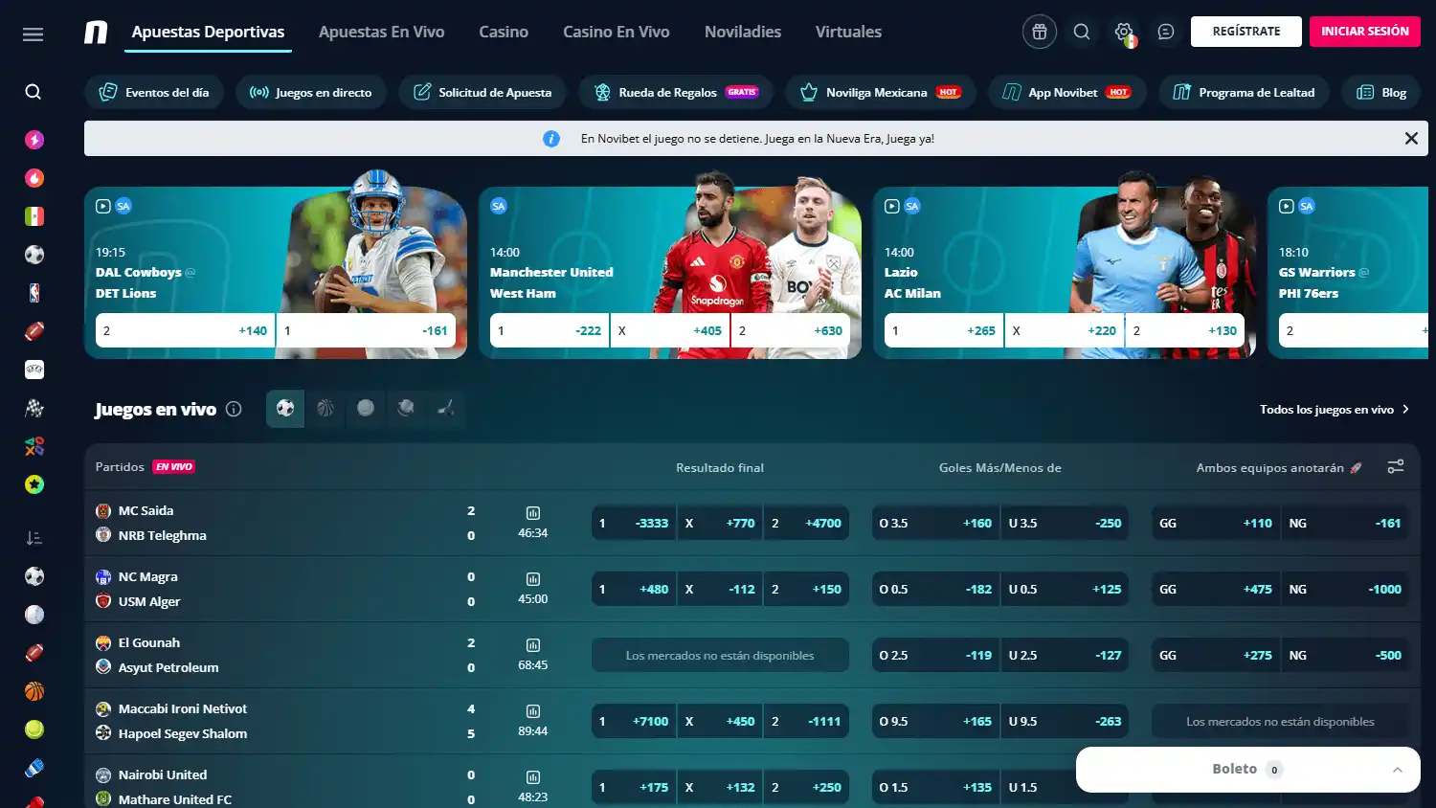Open the market filter settings icon
The image size is (1436, 808).
(1396, 467)
